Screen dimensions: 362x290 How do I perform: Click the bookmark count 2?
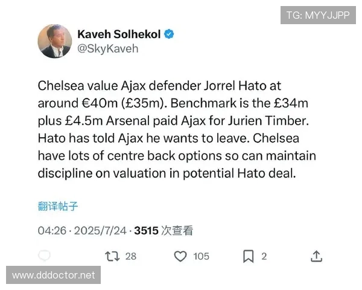[x=264, y=256]
